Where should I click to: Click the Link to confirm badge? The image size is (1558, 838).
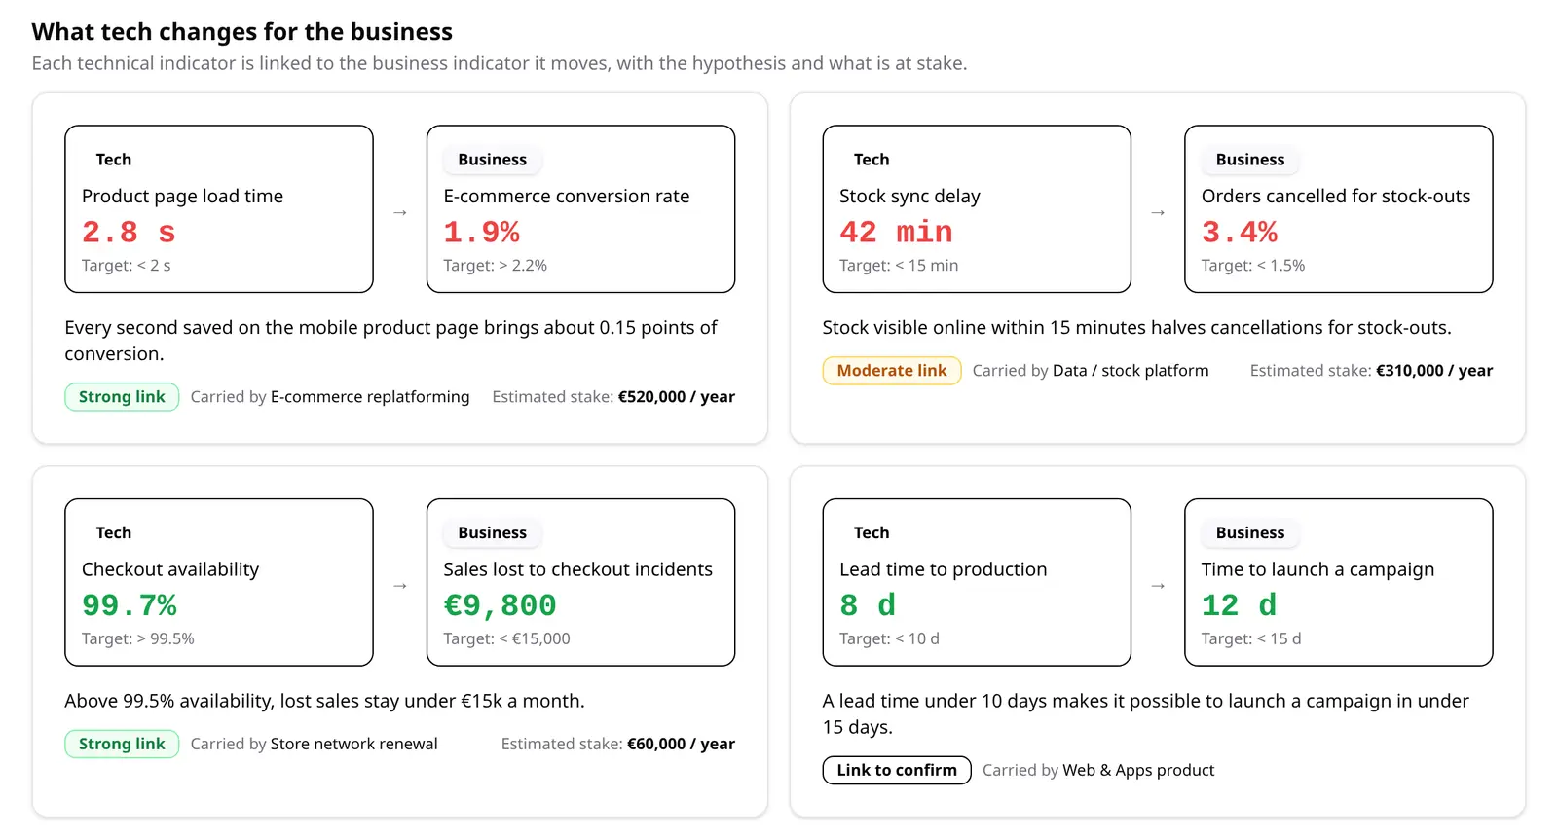pyautogui.click(x=897, y=770)
